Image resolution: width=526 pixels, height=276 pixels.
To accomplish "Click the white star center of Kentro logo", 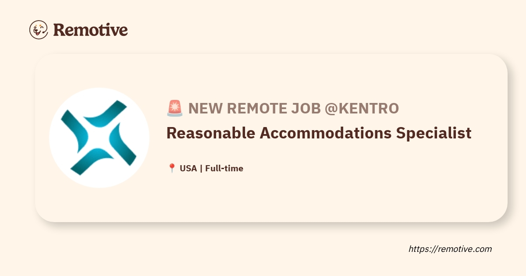I will coord(100,137).
